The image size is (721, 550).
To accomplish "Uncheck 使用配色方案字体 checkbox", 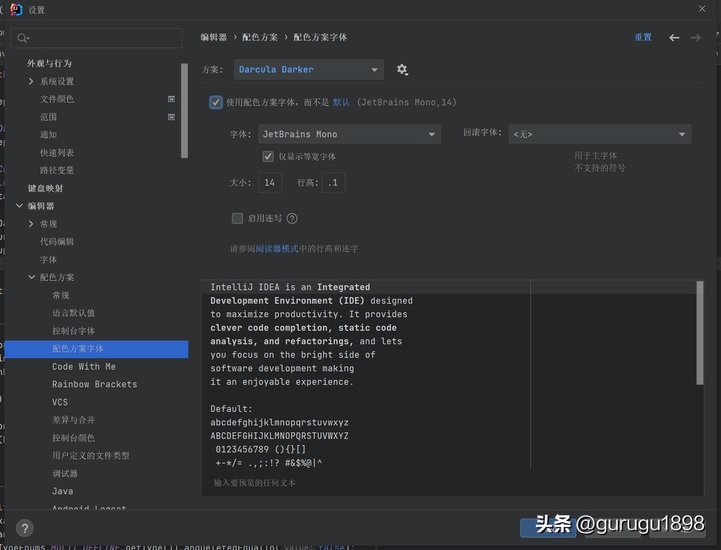I will 215,102.
